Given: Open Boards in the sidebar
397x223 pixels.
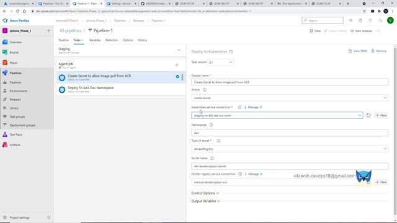Looking at the screenshot, I should pos(14,52).
